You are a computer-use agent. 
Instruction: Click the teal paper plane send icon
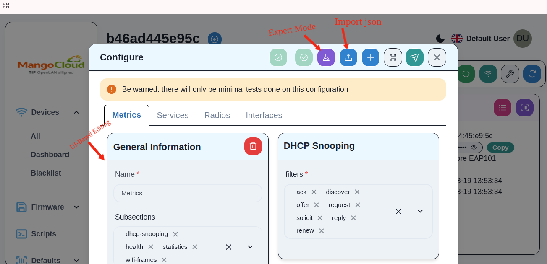coord(414,57)
